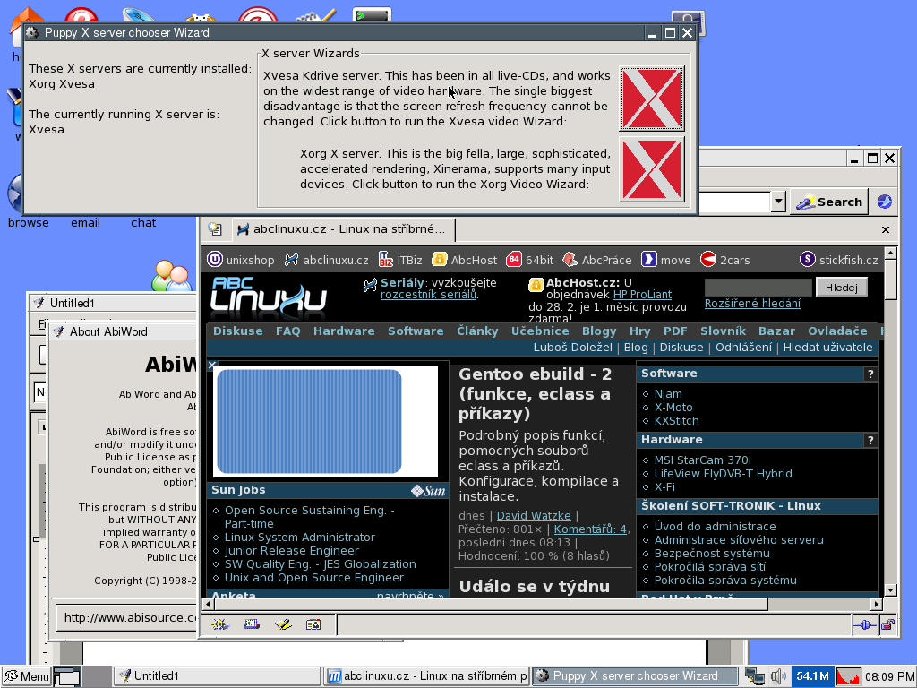The image size is (917, 688).
Task: Open the Diskuse menu on abclinuxu page
Action: point(237,331)
